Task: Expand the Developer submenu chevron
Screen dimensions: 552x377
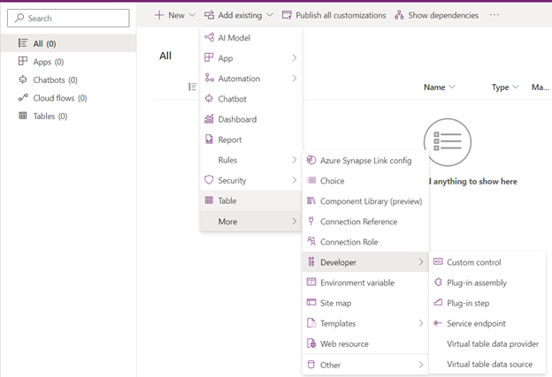Action: tap(421, 261)
